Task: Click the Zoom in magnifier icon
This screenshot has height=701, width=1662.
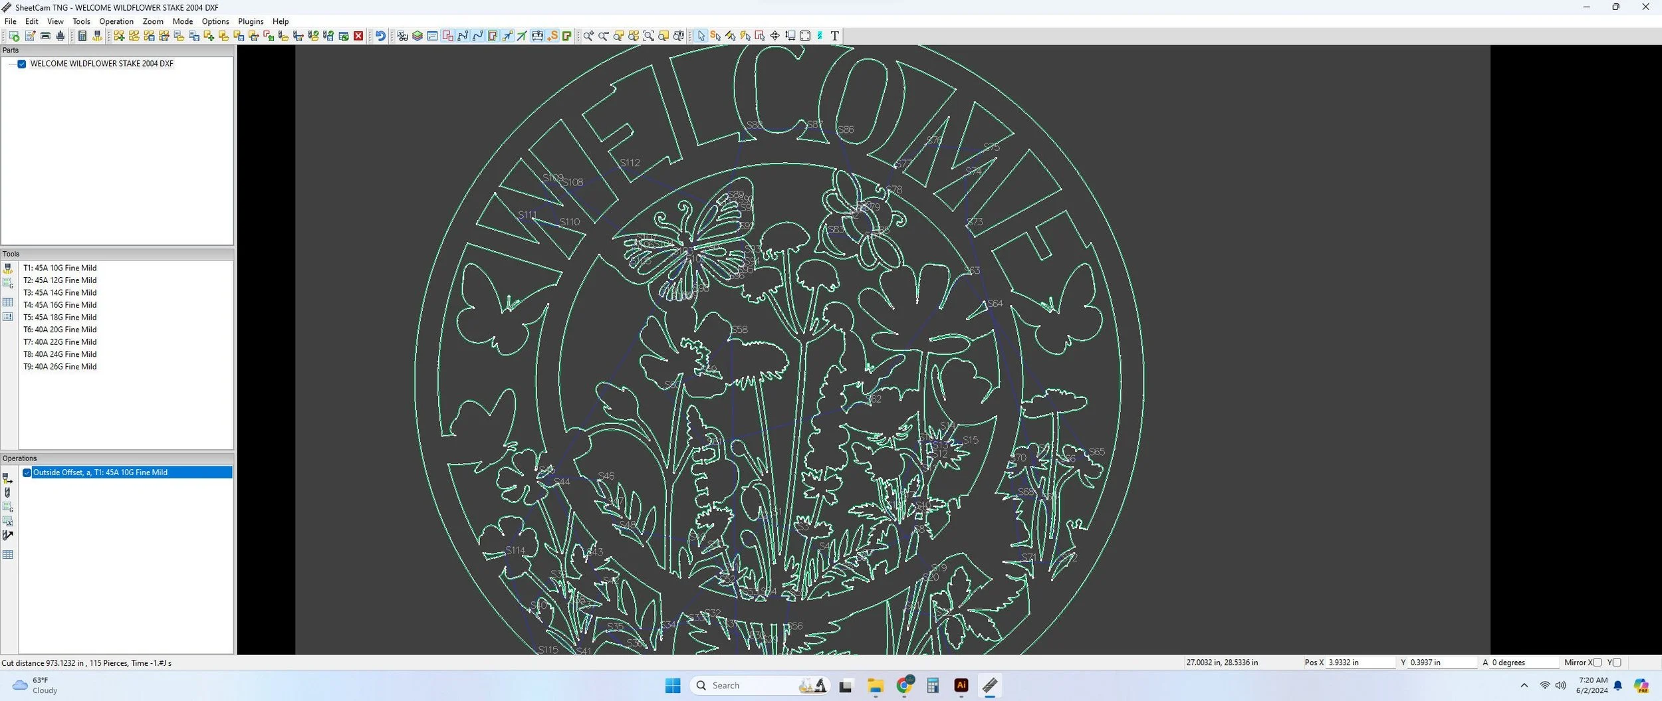Action: (589, 36)
